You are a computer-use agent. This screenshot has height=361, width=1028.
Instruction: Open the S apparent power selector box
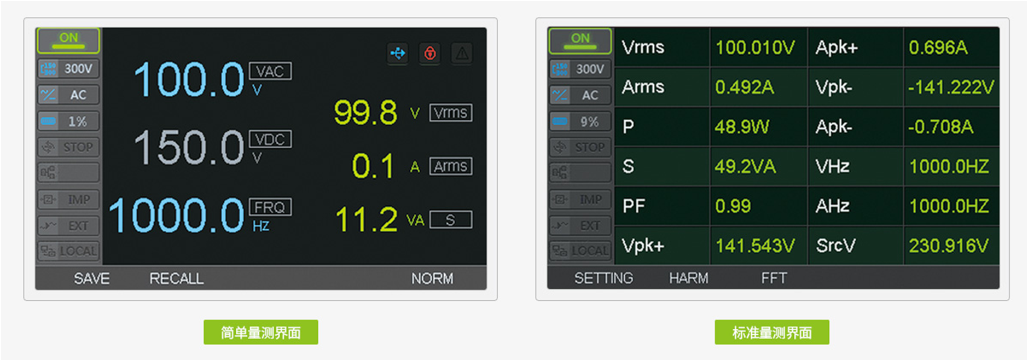click(450, 220)
